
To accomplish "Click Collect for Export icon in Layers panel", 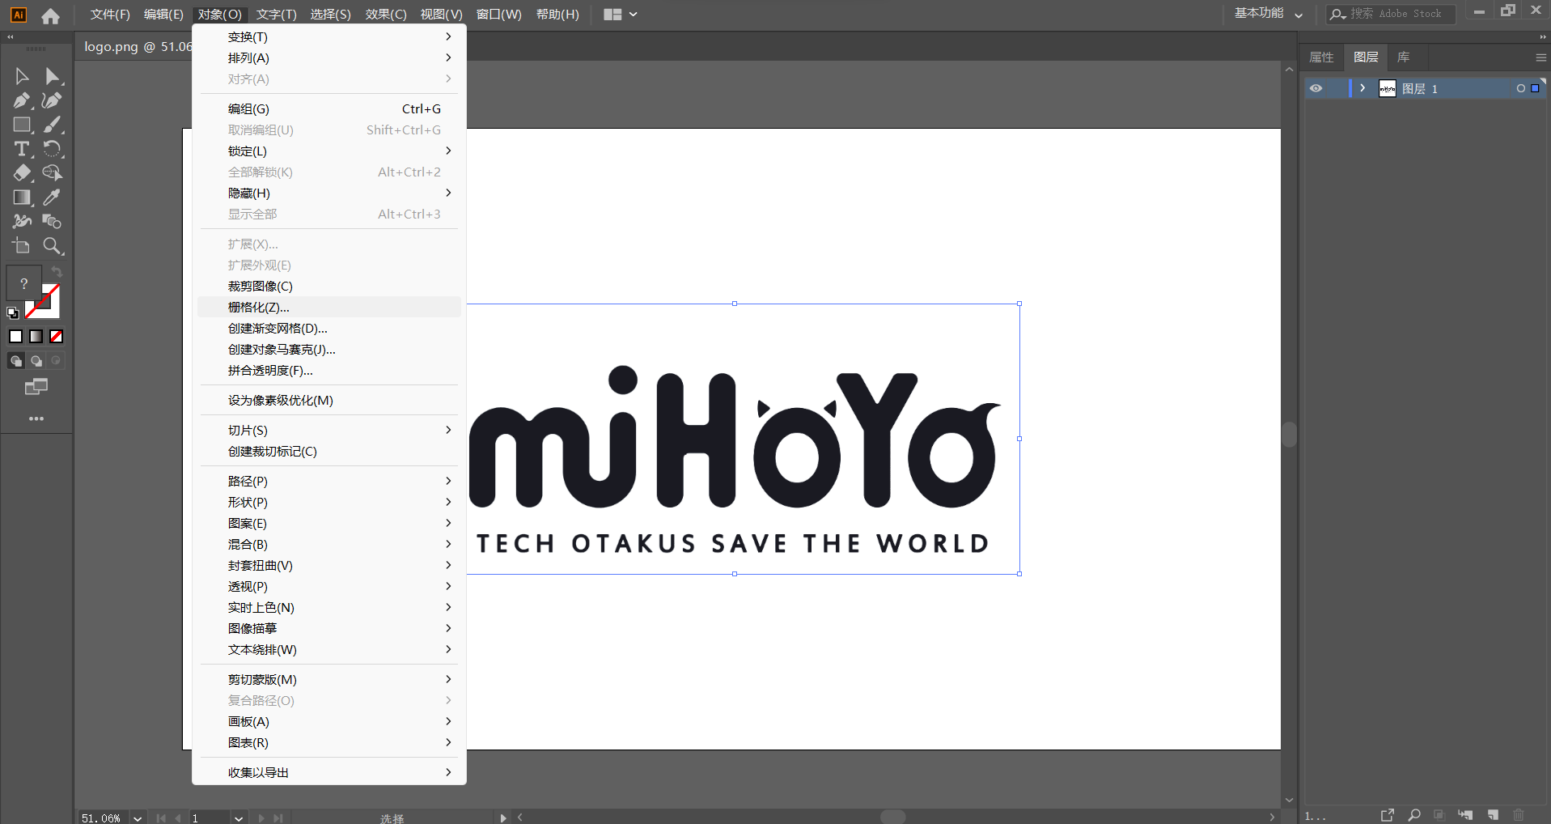I will click(x=1388, y=815).
